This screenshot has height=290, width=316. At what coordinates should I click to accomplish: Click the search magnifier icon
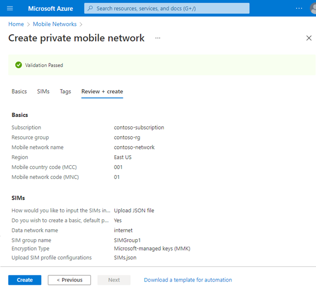(90, 8)
